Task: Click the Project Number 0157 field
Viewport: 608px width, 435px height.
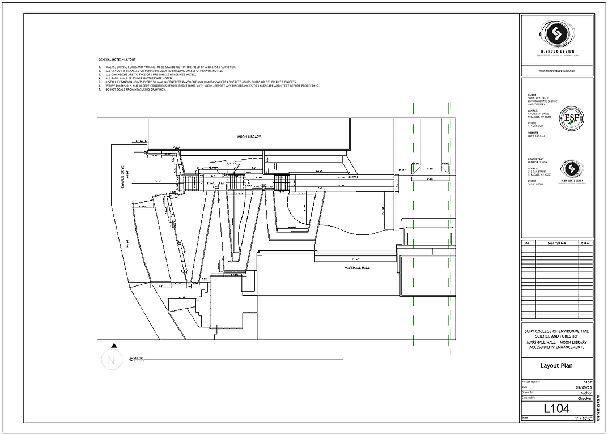Action: [586, 381]
